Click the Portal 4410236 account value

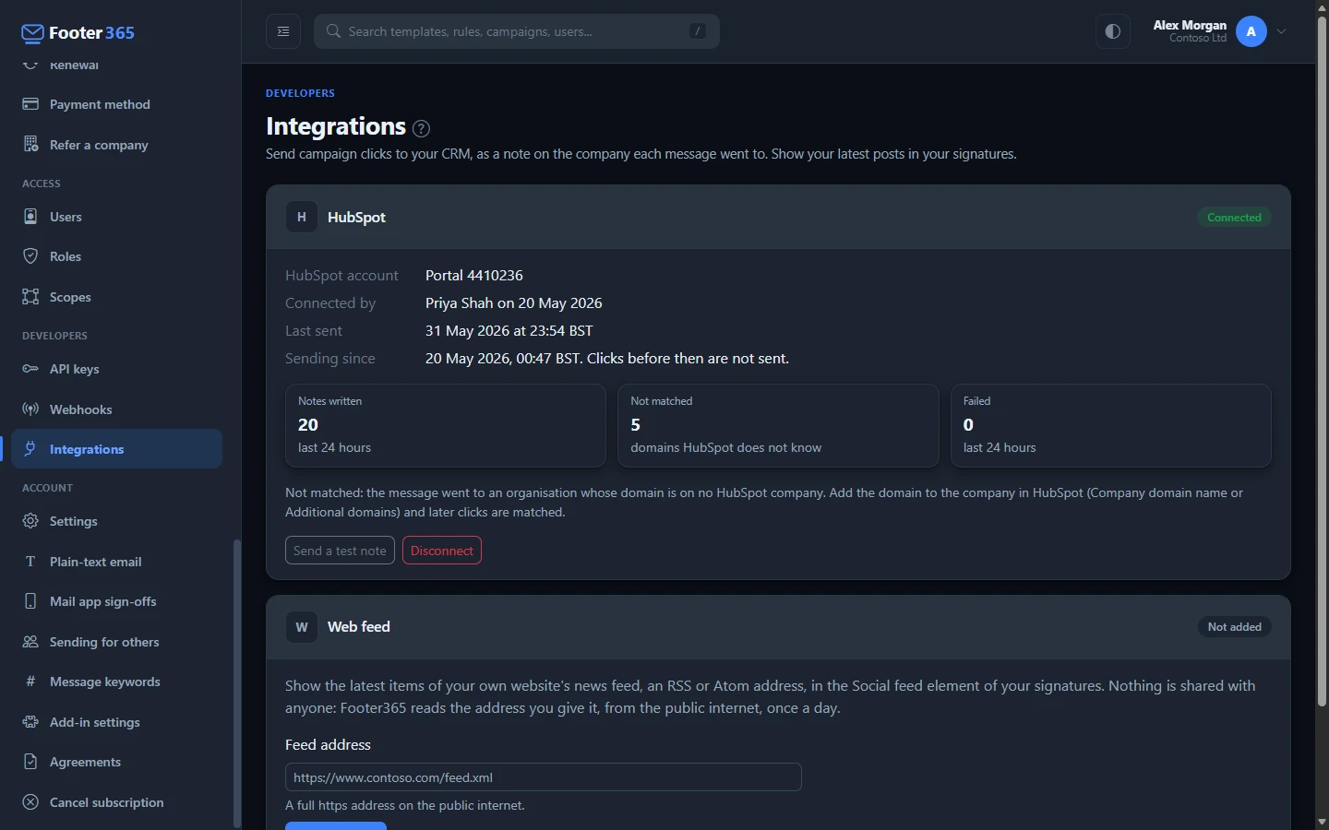pos(474,276)
